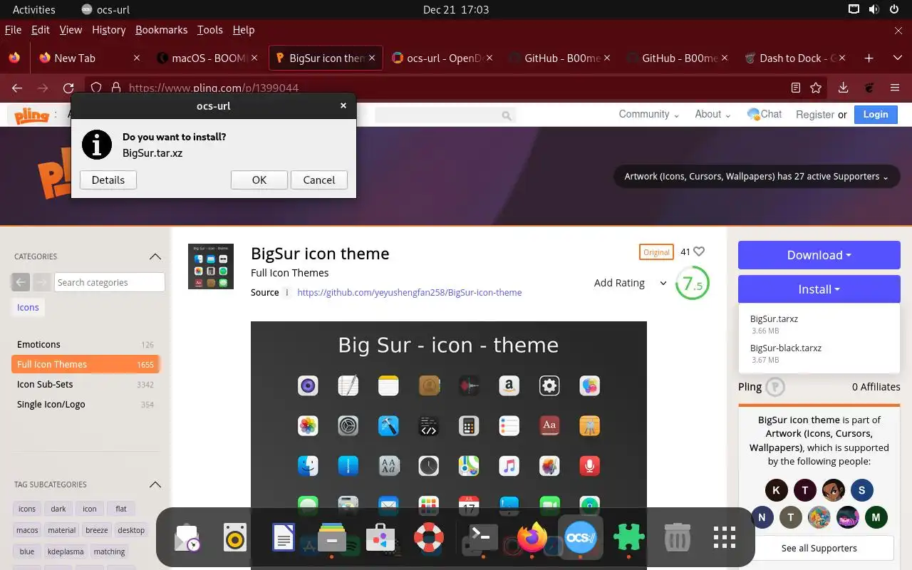912x570 pixels.
Task: Expand the Download dropdown button
Action: point(819,255)
